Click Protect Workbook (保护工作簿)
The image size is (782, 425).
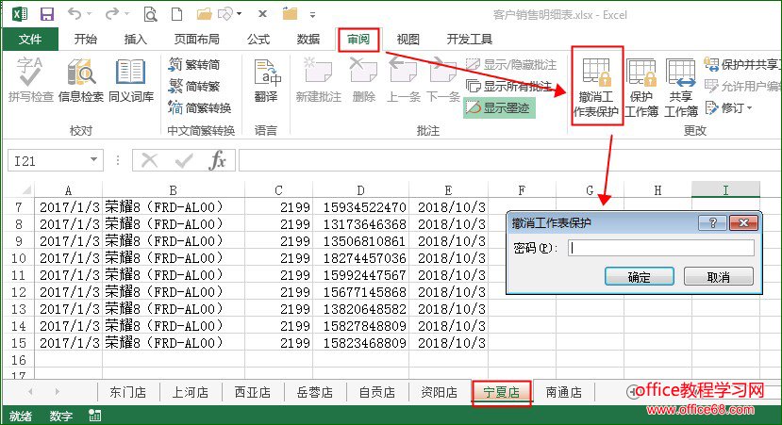(x=641, y=88)
